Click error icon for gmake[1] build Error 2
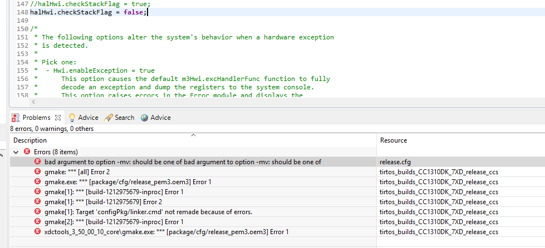 (x=38, y=201)
